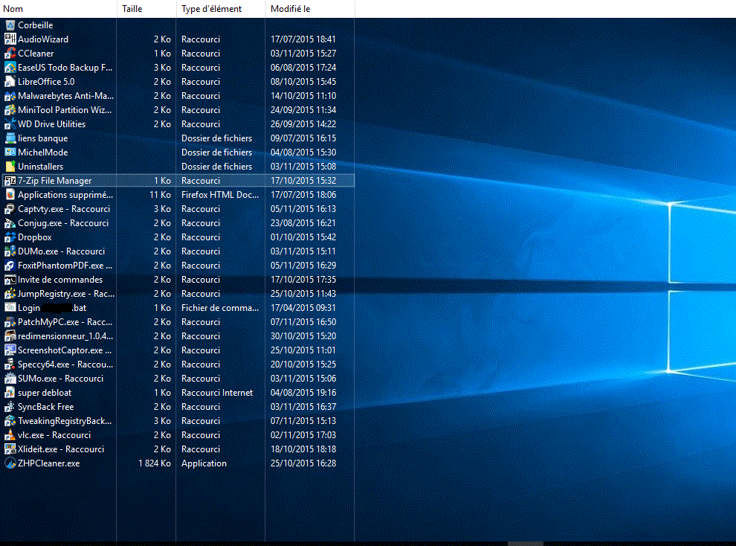The height and width of the screenshot is (546, 736).
Task: Select the ZHPCleaner.exe file name
Action: [49, 463]
